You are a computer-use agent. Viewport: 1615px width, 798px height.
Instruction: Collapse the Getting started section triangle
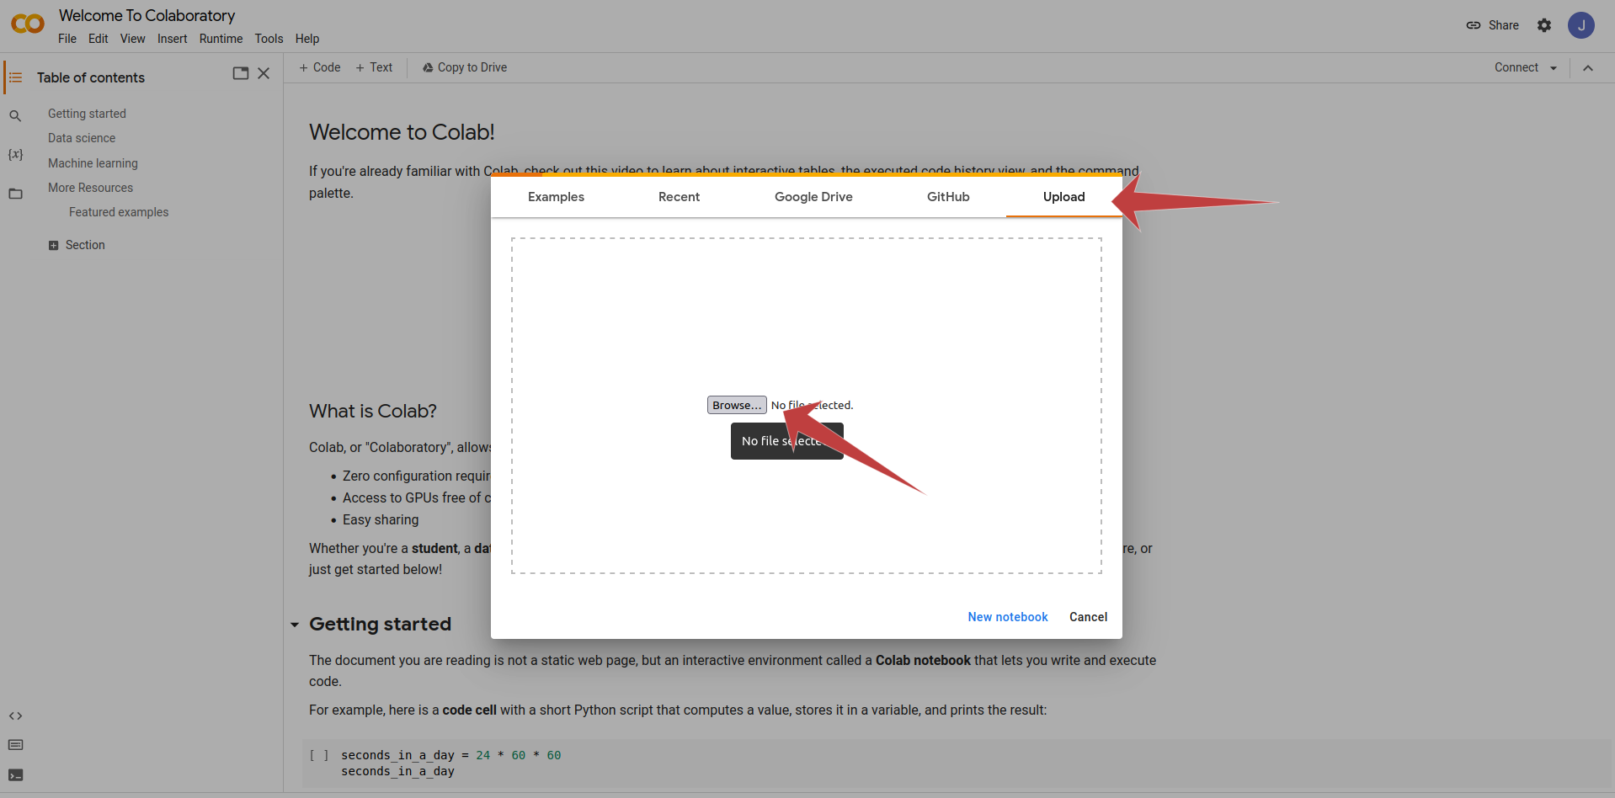(x=295, y=625)
